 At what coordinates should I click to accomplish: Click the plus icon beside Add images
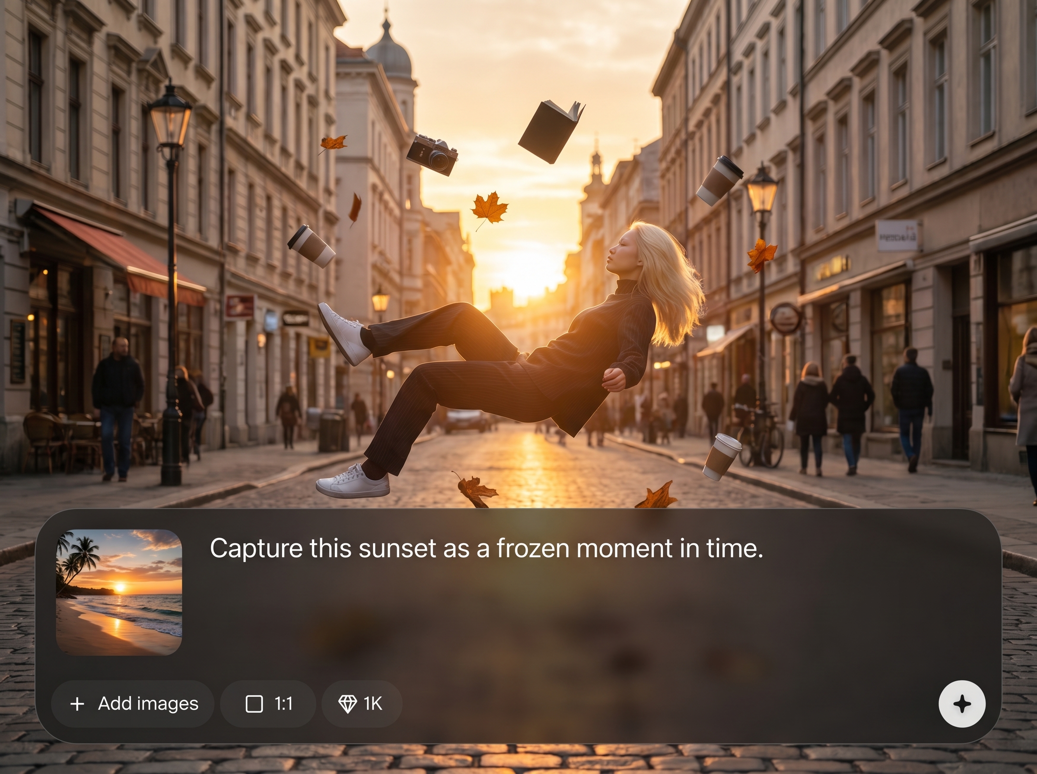pos(77,704)
